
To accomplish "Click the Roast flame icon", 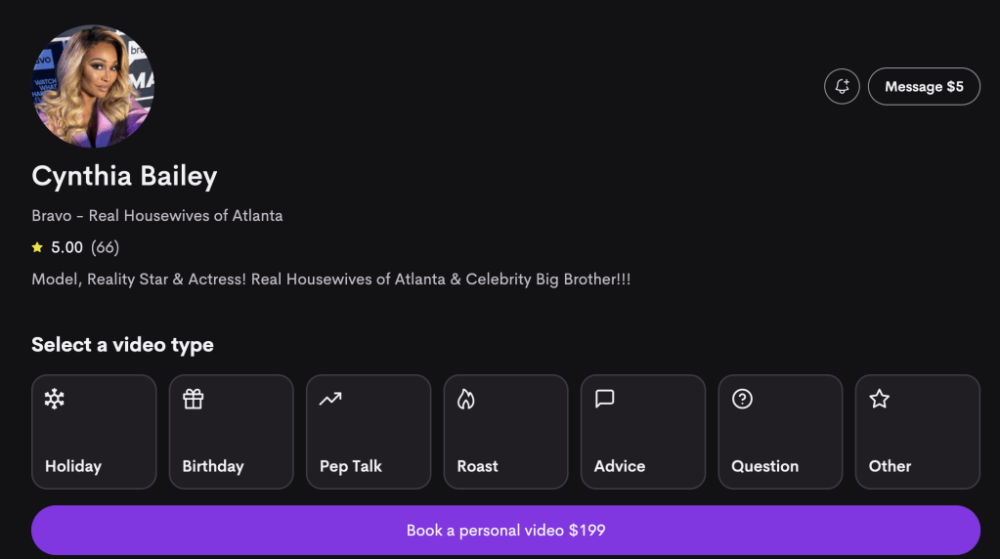I will coord(466,399).
